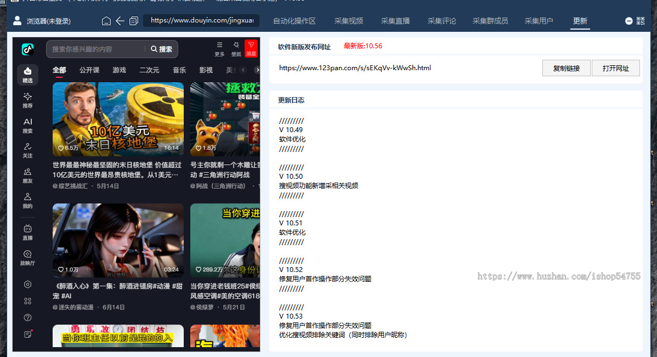Open the 朋友 sidebar item
Viewport: 657px width, 357px height.
click(27, 175)
